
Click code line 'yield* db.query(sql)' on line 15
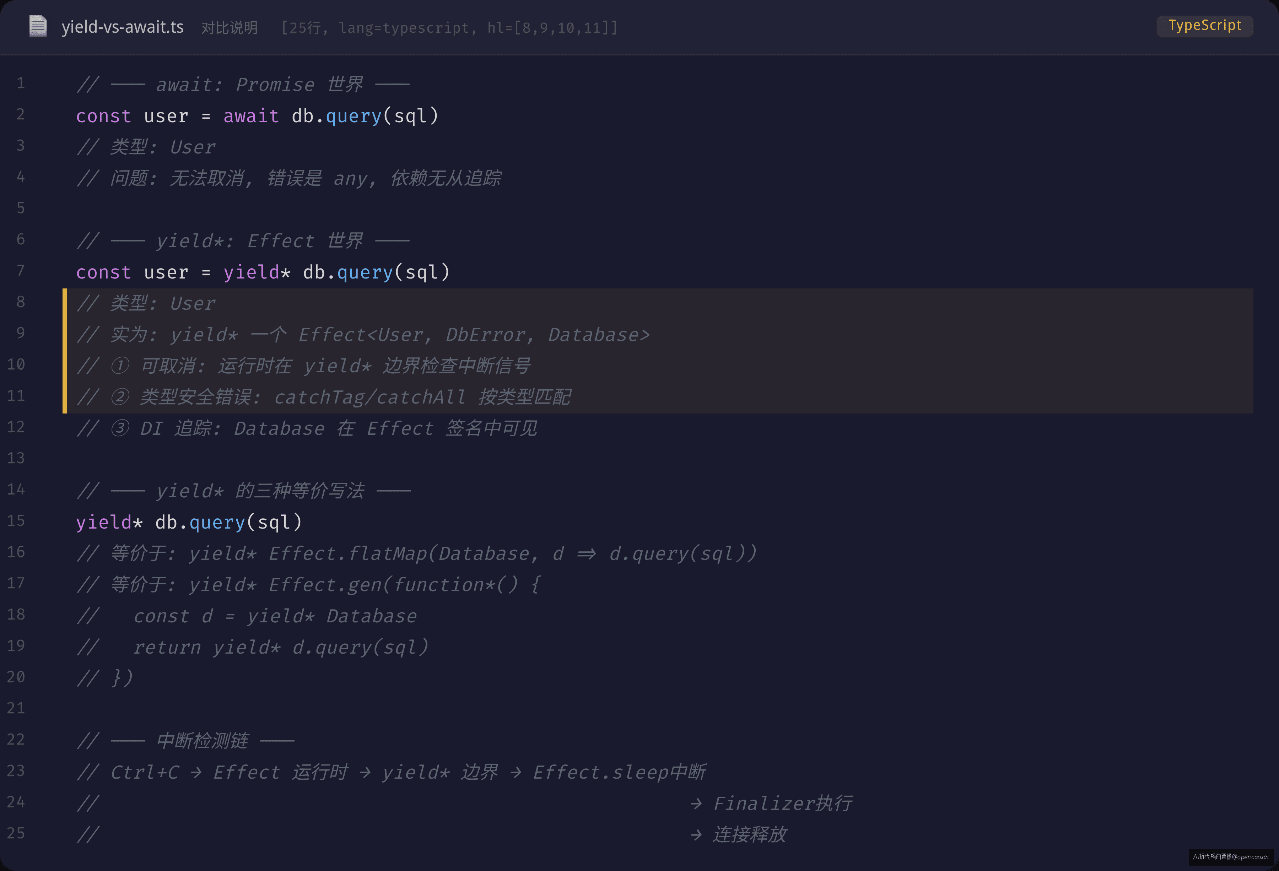189,522
